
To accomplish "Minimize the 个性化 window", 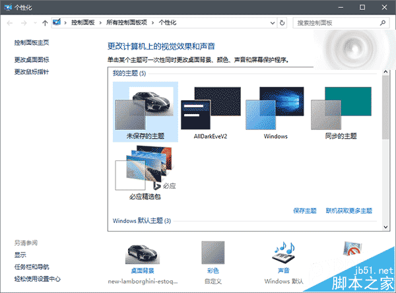I will point(341,7).
